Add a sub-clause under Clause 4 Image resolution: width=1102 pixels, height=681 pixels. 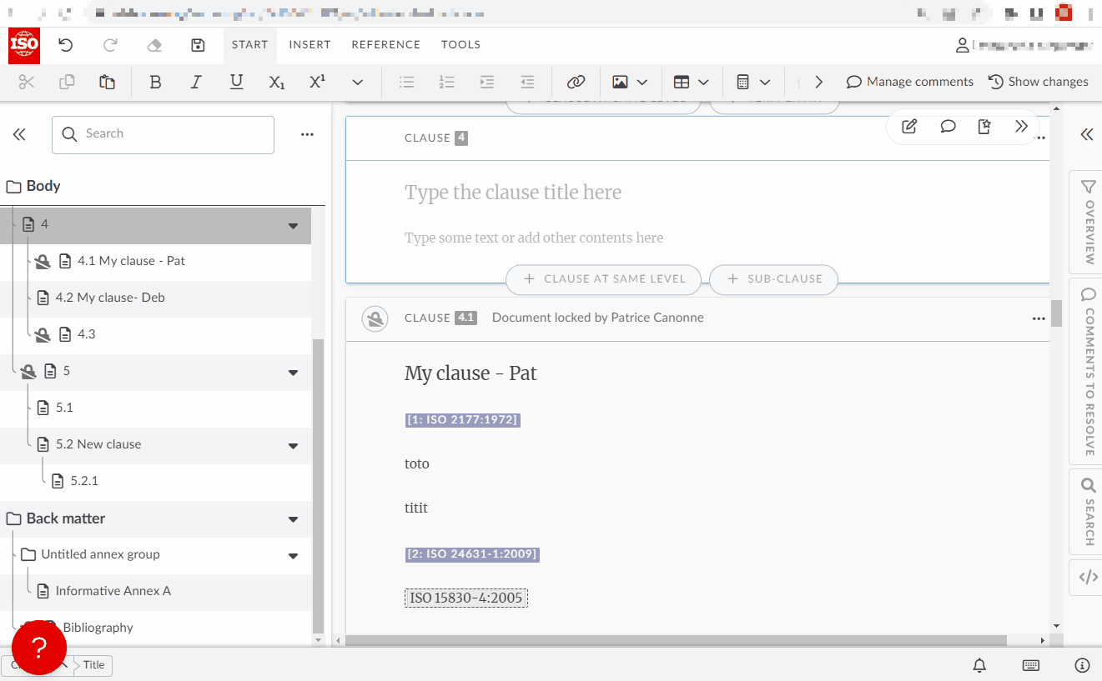pyautogui.click(x=772, y=279)
